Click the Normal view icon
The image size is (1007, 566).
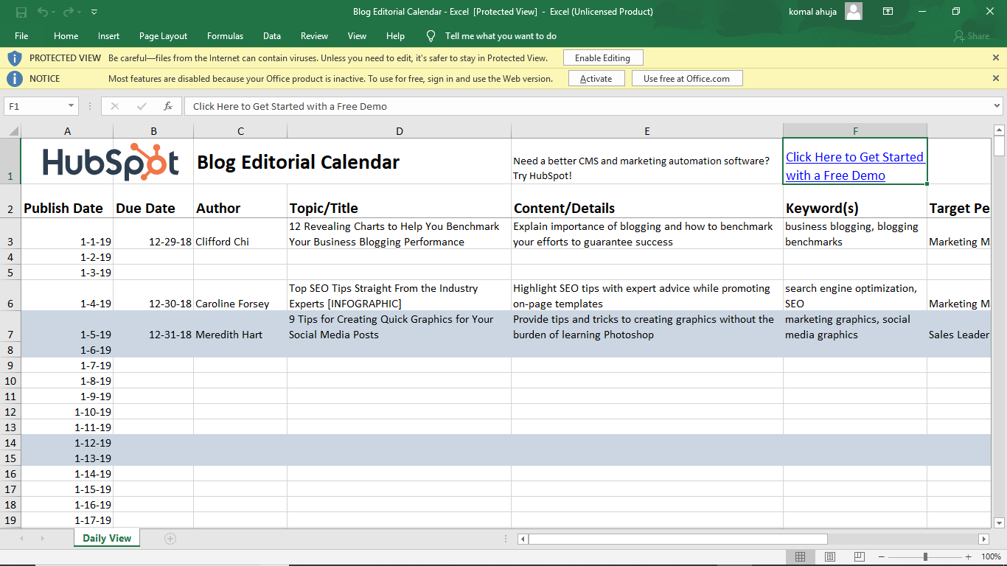(x=800, y=556)
